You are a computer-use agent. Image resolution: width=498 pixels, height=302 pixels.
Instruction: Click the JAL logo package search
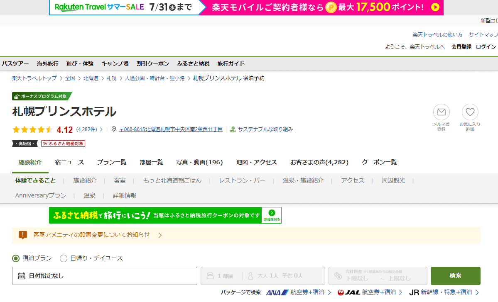point(349,292)
